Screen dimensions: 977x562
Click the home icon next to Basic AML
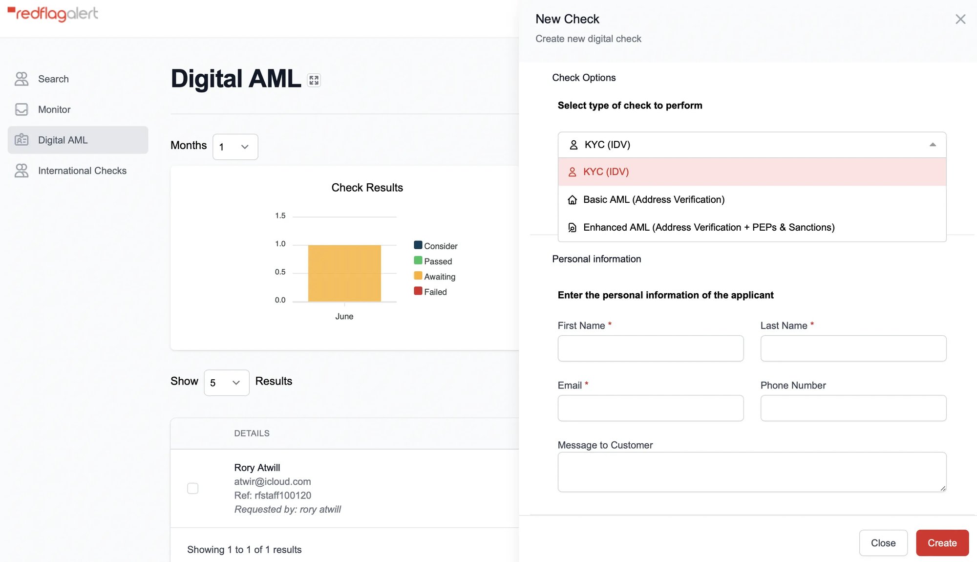pyautogui.click(x=572, y=199)
